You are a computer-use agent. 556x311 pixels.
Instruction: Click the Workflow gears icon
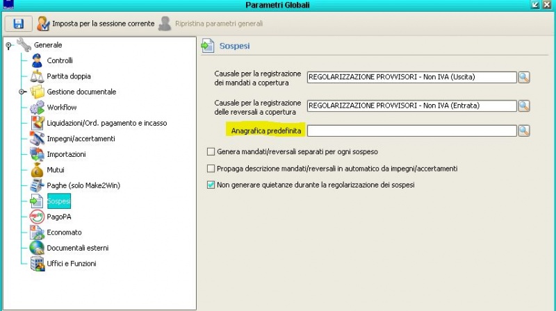tap(37, 108)
